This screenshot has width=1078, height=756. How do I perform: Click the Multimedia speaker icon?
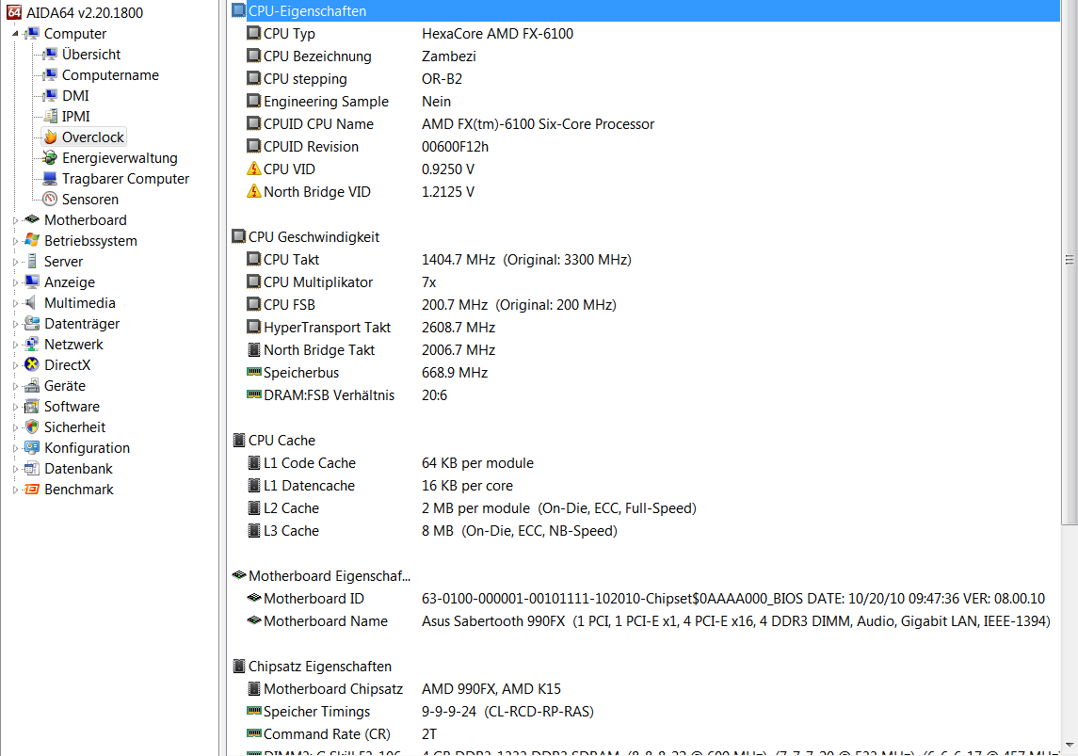[31, 302]
